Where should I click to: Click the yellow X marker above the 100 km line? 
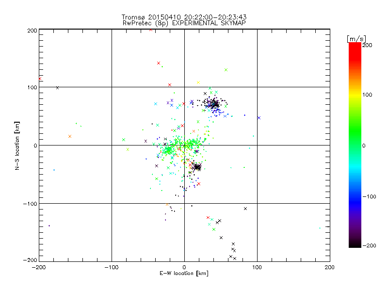point(198,82)
